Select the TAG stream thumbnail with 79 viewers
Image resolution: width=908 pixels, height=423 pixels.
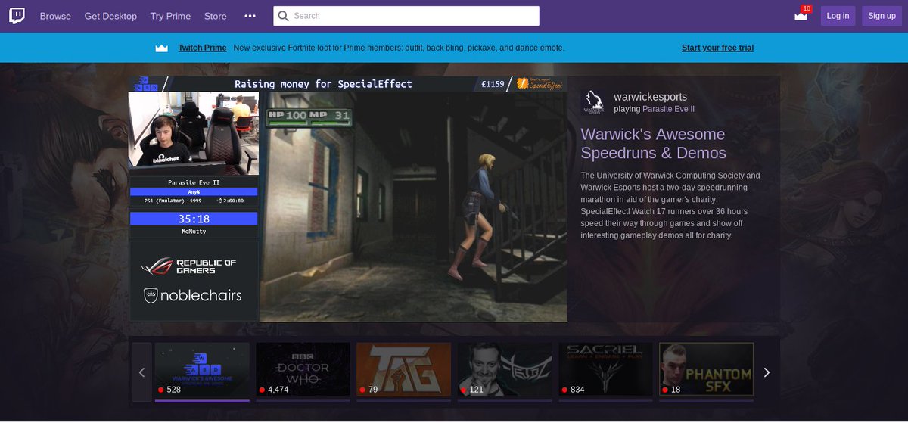point(404,369)
